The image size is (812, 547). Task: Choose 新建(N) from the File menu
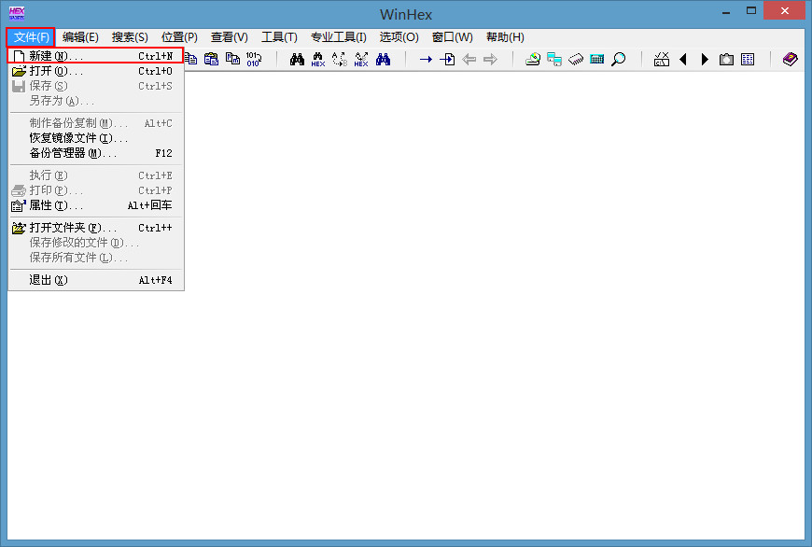pyautogui.click(x=96, y=55)
